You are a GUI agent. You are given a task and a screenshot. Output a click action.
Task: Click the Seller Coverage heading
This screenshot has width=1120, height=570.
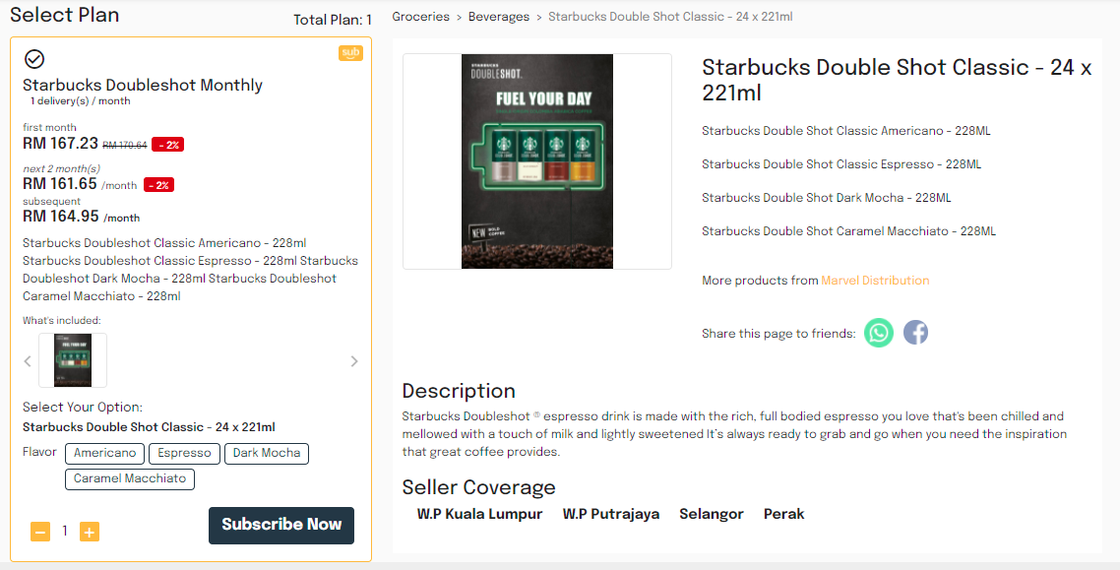478,487
